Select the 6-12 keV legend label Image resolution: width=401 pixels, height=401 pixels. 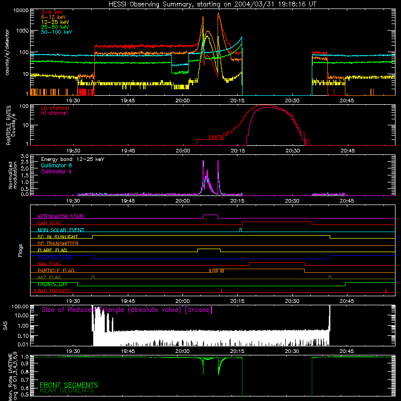(54, 17)
